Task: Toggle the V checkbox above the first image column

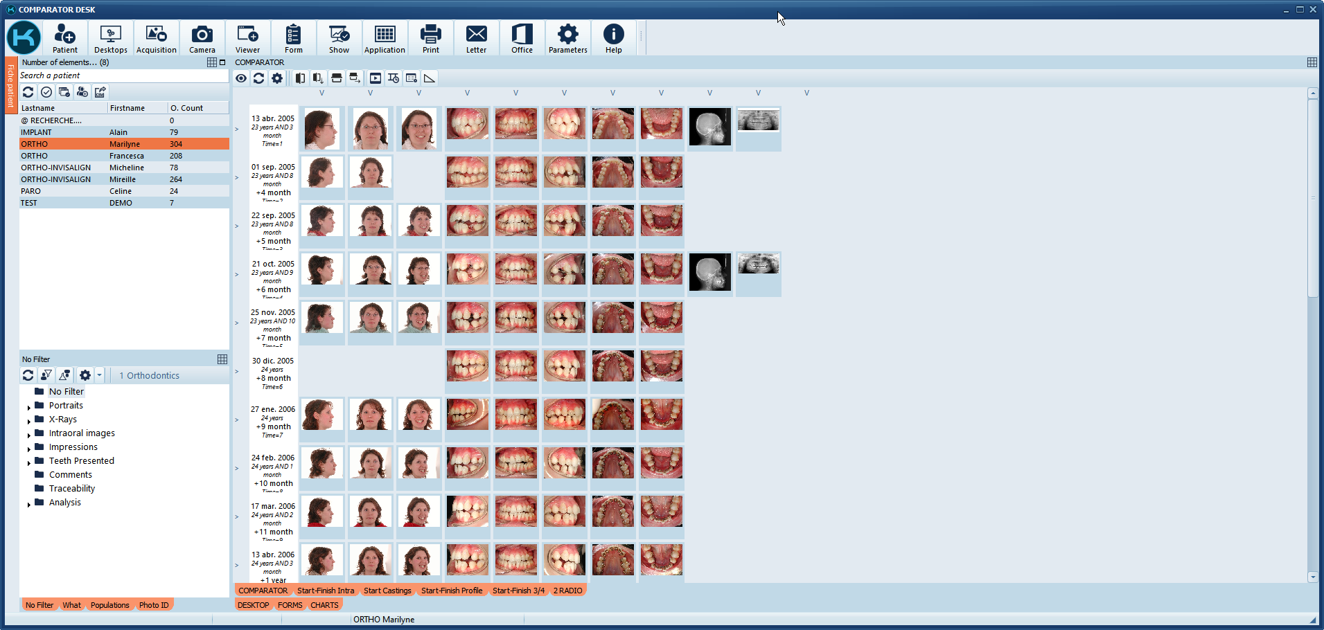Action: [x=321, y=92]
